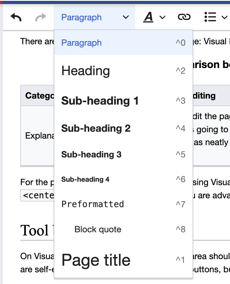Click the Tool section heading text
Screen dimensions: 230x284
tap(35, 230)
